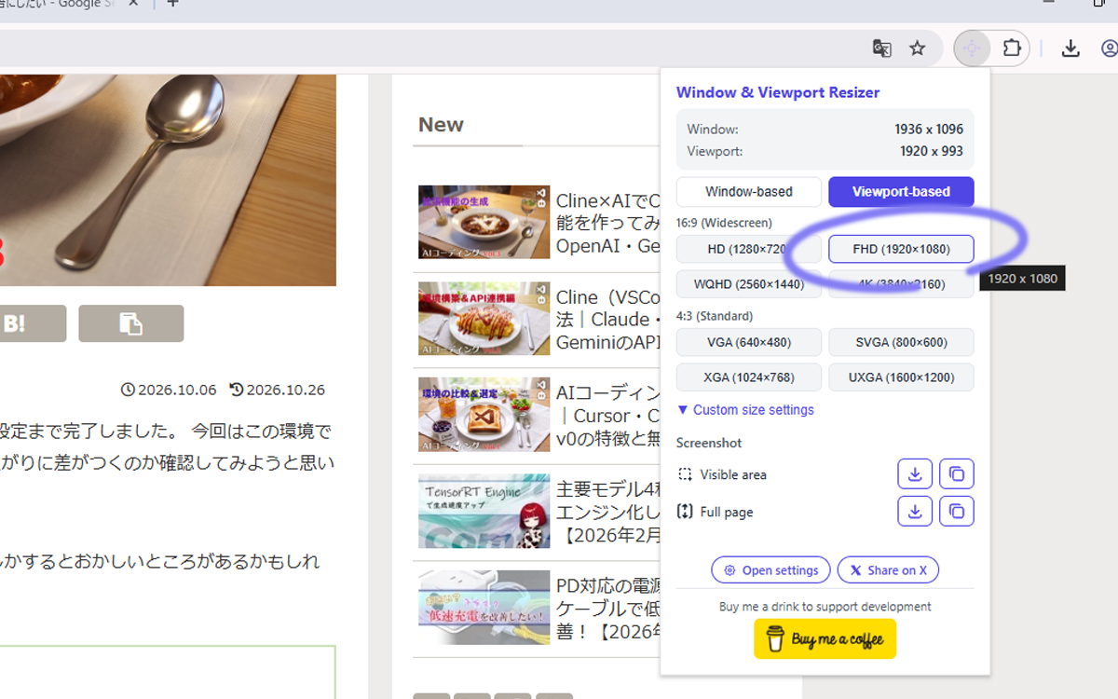The width and height of the screenshot is (1118, 699).
Task: Click the Window size value "1936 x 1096"
Action: click(929, 130)
